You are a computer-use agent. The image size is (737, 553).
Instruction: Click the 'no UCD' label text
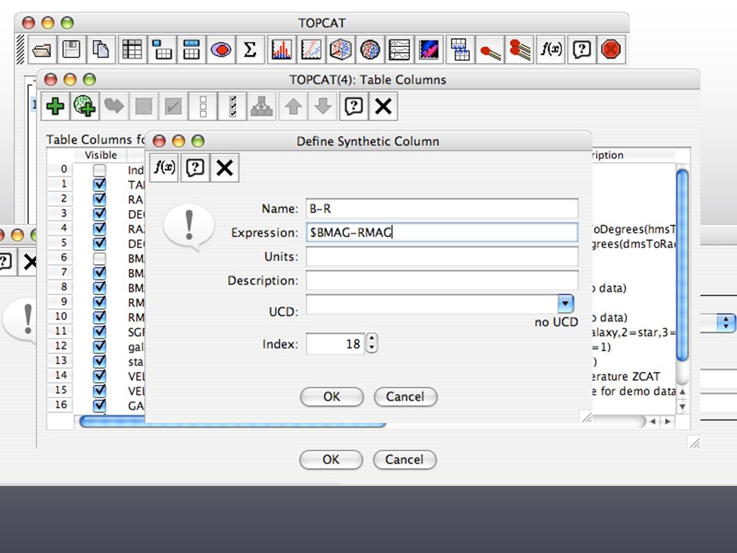tap(556, 322)
